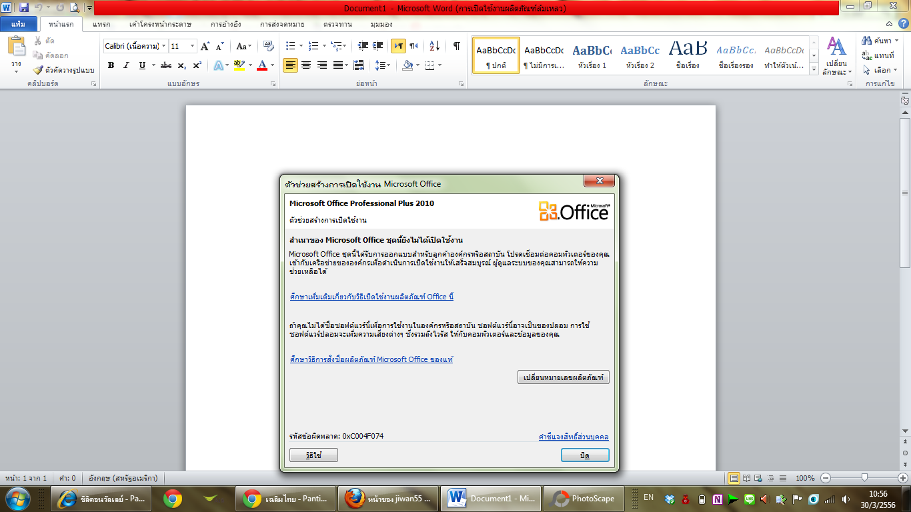Switch to the เค้าโครงหน้ากระดาษ tab
Image resolution: width=911 pixels, height=512 pixels.
click(160, 24)
